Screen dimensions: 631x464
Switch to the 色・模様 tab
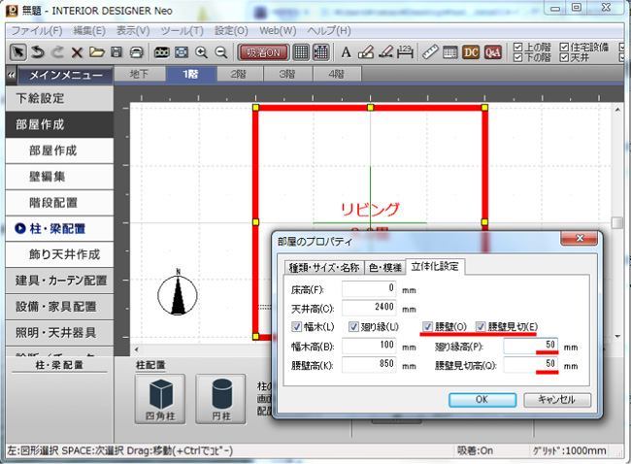point(385,267)
